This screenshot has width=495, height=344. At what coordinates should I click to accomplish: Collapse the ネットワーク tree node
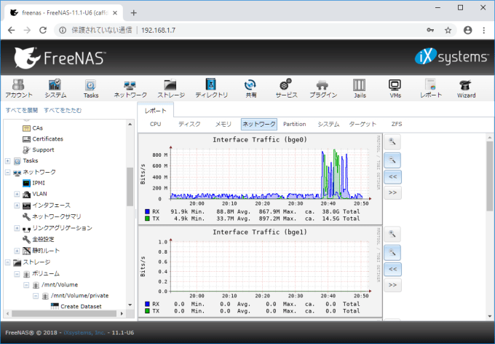tap(7, 172)
